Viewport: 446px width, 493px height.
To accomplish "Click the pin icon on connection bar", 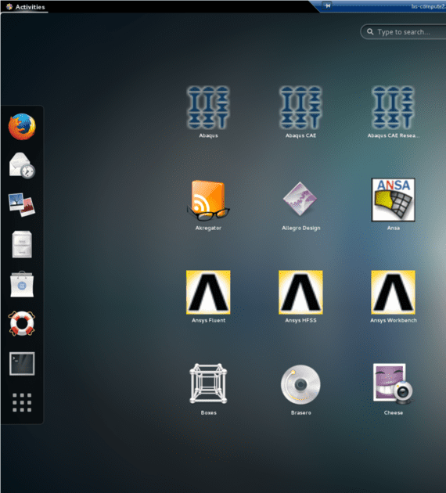I will (x=327, y=5).
